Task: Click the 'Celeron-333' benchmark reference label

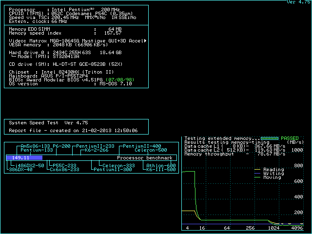Action: tap(118, 166)
